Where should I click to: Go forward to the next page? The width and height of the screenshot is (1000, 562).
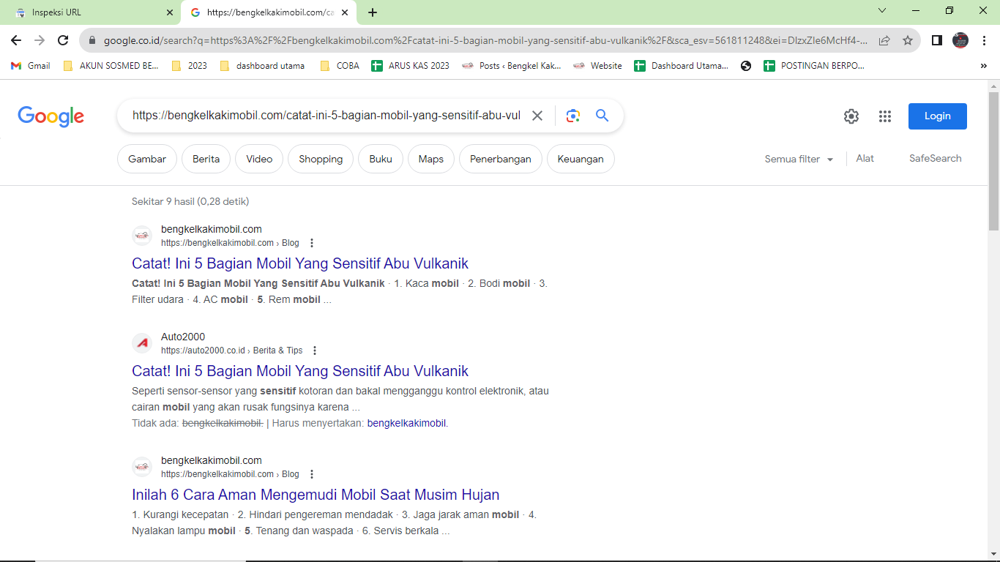click(x=40, y=40)
